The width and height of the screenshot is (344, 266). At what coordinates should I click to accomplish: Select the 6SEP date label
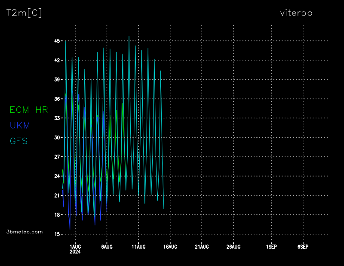pyautogui.click(x=303, y=247)
